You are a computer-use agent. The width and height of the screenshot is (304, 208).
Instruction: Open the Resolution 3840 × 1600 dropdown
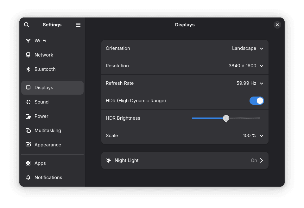coord(246,66)
